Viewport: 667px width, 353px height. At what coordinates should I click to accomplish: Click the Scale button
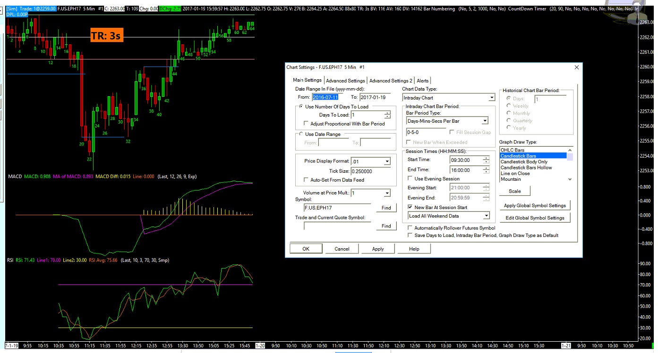tap(515, 191)
